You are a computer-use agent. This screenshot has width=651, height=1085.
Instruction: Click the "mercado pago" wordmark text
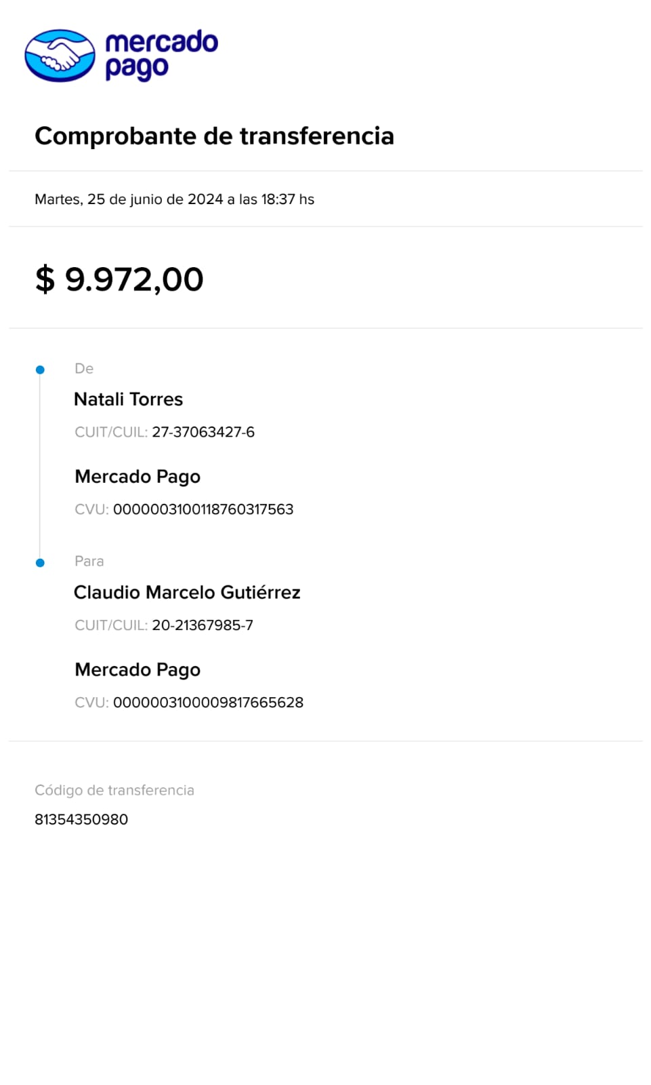[x=161, y=54]
